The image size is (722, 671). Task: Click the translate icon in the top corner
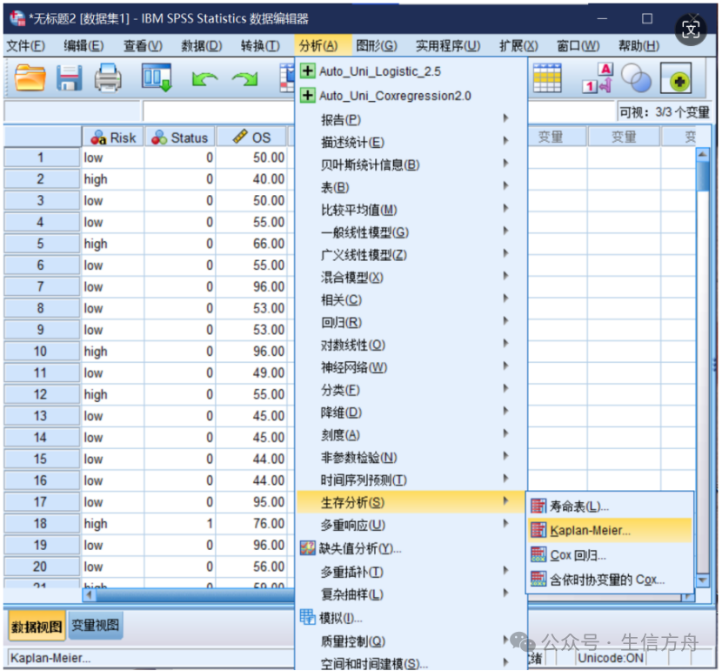(x=691, y=30)
